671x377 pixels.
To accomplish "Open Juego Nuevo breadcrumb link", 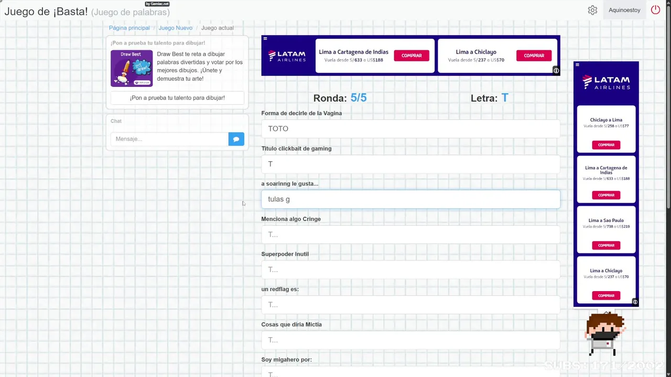I will [175, 28].
